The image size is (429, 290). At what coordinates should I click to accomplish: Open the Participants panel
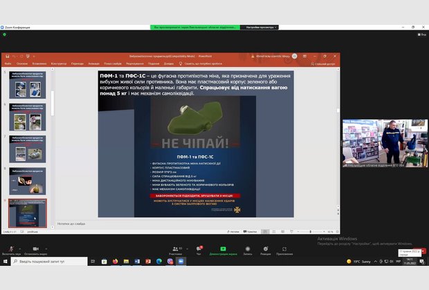tap(176, 249)
